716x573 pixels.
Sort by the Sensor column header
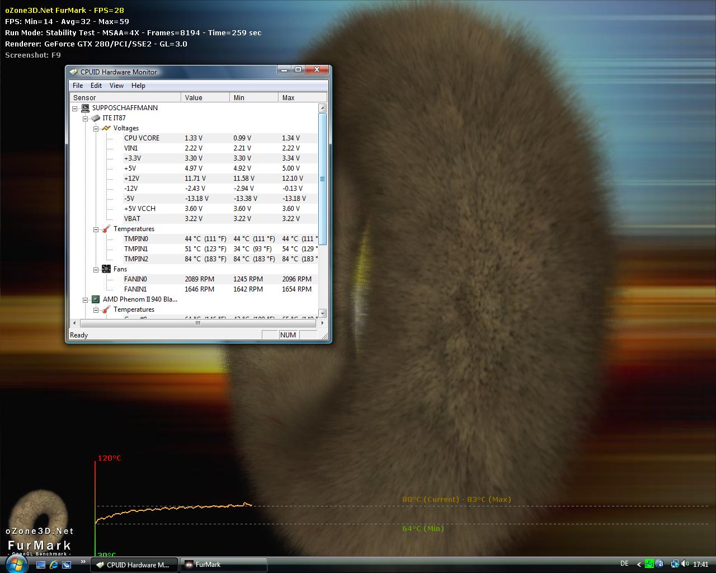coord(125,97)
